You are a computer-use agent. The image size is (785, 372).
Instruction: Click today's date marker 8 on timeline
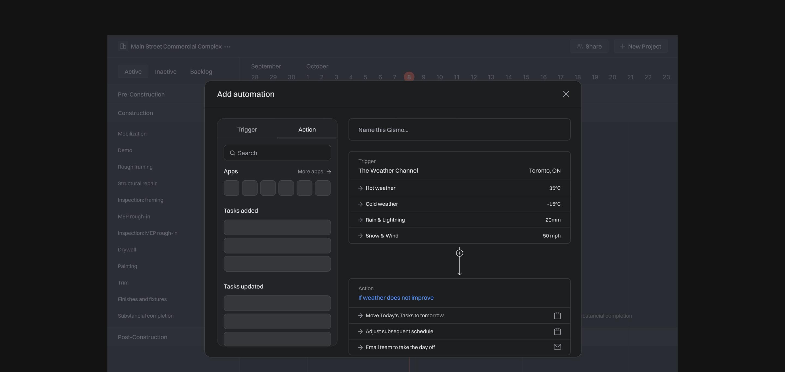point(409,77)
